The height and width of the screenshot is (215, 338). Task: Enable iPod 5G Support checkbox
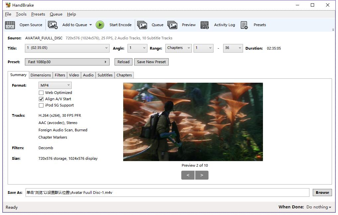coord(41,105)
